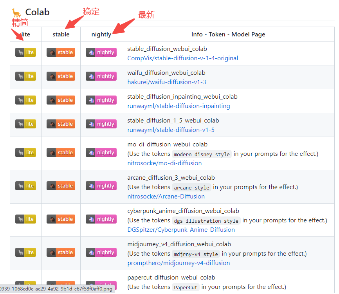Open nitrosocke/mo-di-diffusion model page
This screenshot has height=294, width=339.
coord(164,163)
